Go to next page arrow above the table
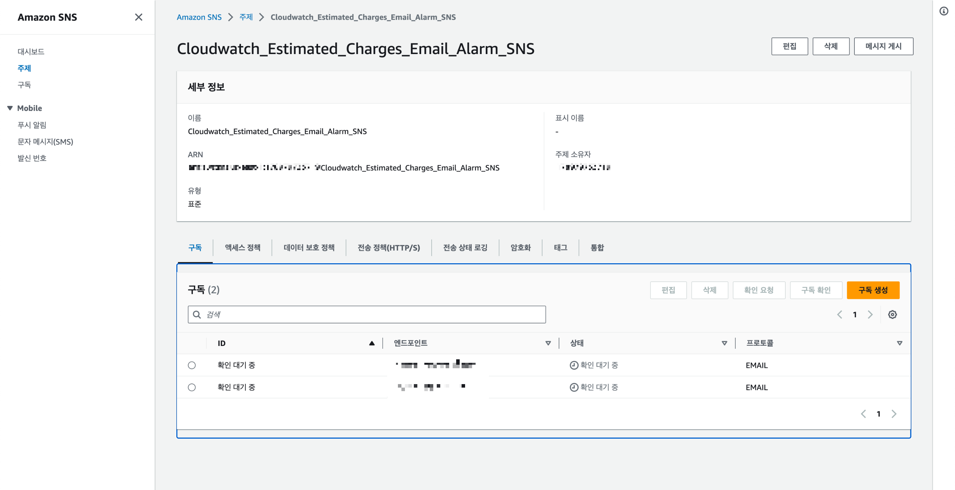 pyautogui.click(x=870, y=314)
